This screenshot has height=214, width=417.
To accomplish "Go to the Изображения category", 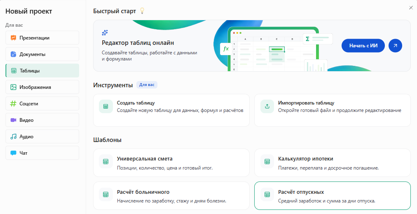I will pyautogui.click(x=42, y=87).
